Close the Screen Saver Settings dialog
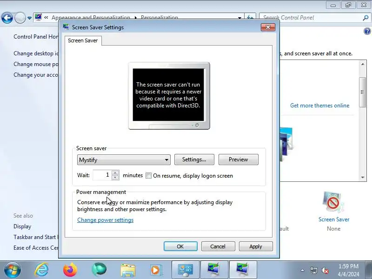This screenshot has width=372, height=279. [268, 27]
